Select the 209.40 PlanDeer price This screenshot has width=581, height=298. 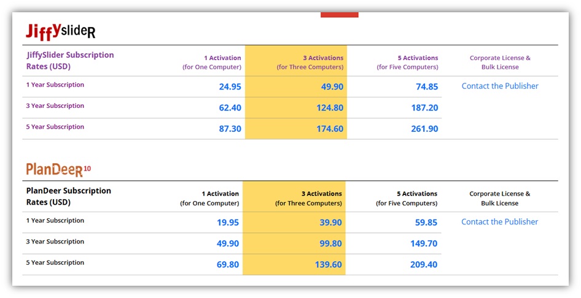(424, 264)
